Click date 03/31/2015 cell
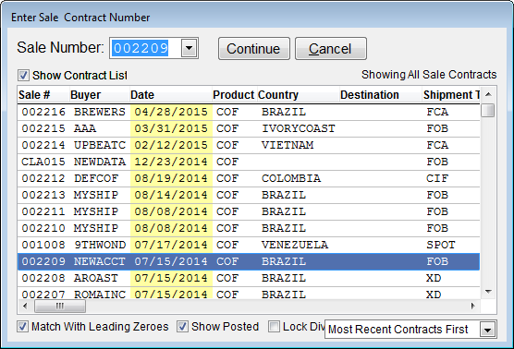514x349 pixels. (171, 129)
